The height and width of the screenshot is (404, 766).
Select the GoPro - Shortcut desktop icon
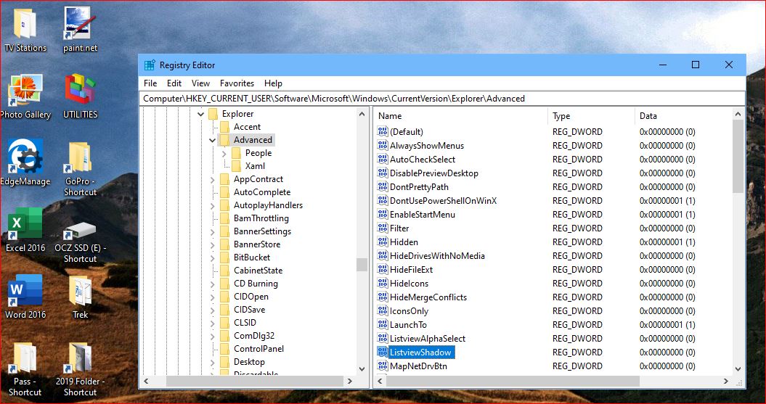(80, 169)
